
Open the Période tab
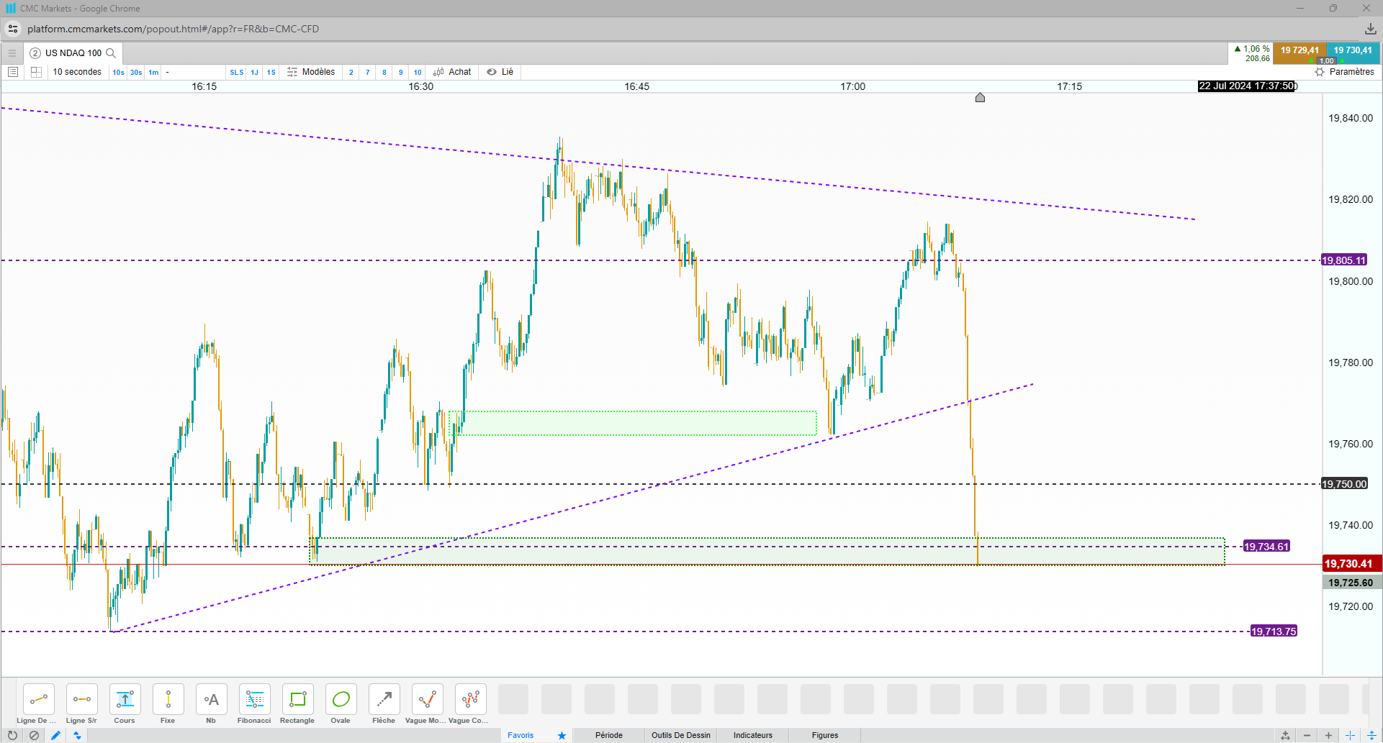tap(609, 735)
